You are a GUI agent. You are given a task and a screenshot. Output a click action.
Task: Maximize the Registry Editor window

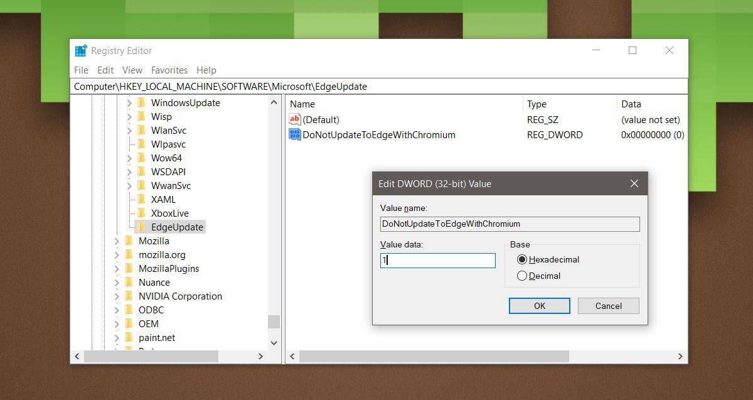(x=633, y=51)
